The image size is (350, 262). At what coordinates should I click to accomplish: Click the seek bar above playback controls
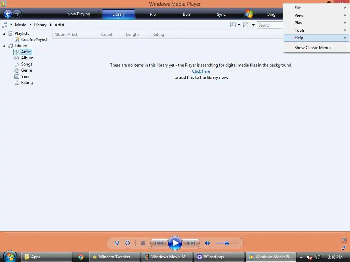point(175,233)
